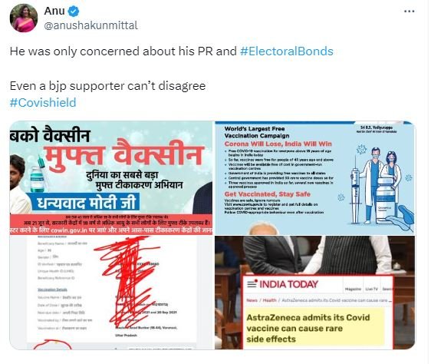
Task: View the World's Largest Free Vaccination Campaign image
Action: [315, 177]
